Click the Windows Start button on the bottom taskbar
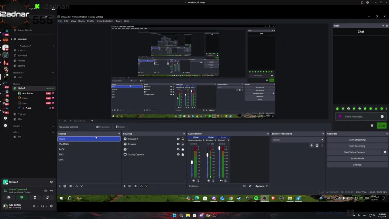Image resolution: width=389 pixels, height=219 pixels. click(x=174, y=216)
